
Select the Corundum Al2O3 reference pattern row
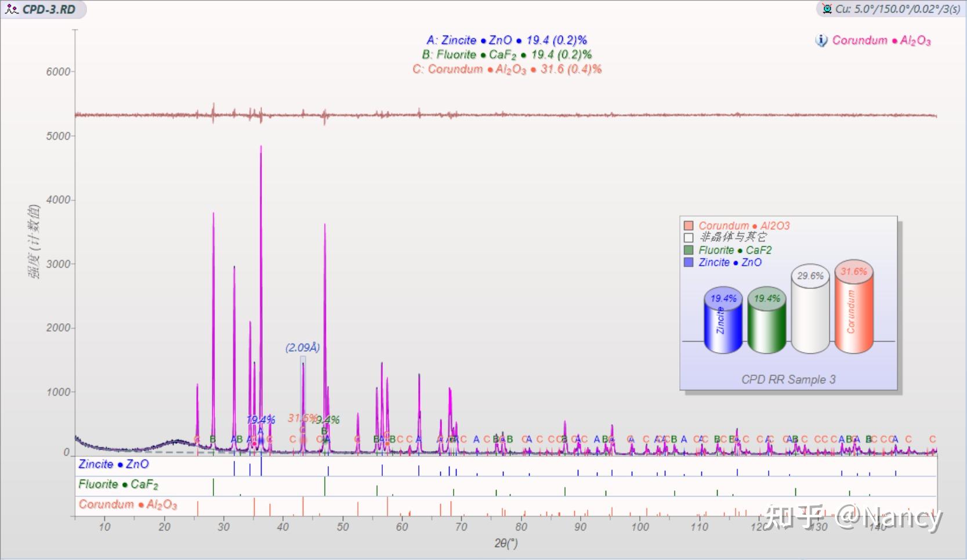[x=506, y=506]
